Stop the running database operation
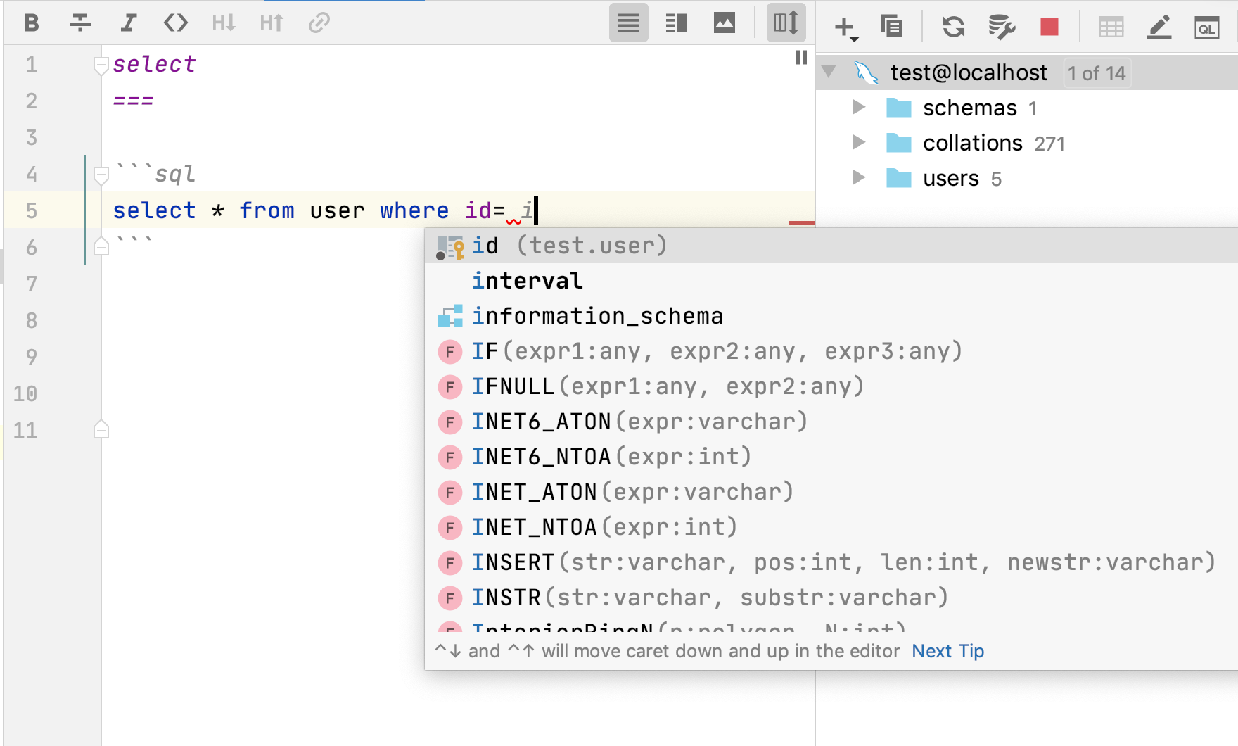The width and height of the screenshot is (1238, 746). point(1049,27)
